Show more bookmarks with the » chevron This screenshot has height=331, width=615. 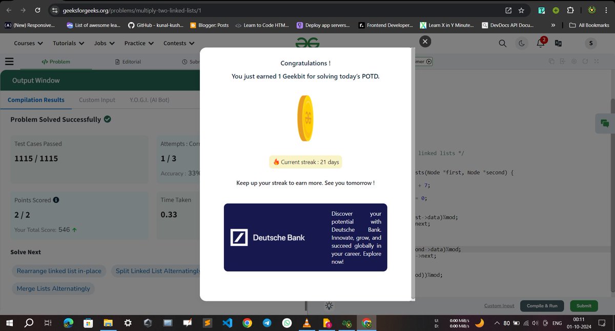tap(553, 25)
